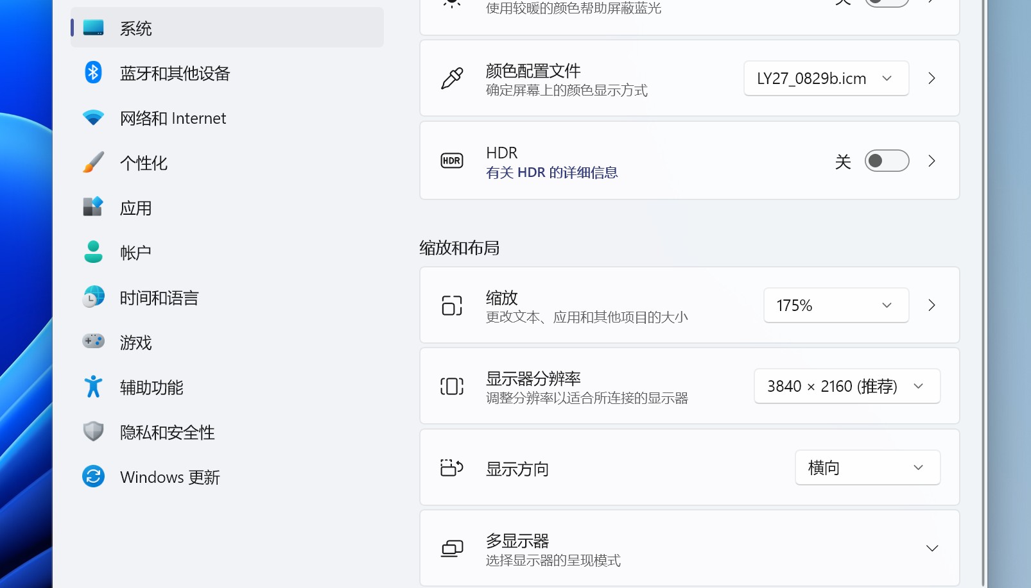Click the game controller icon
The width and height of the screenshot is (1031, 588).
pos(93,341)
